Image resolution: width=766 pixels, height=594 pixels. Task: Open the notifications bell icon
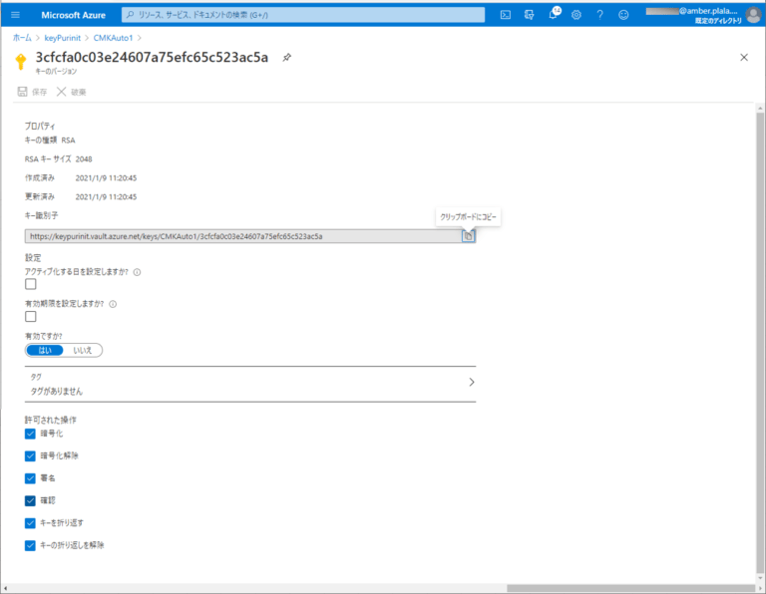coord(553,15)
